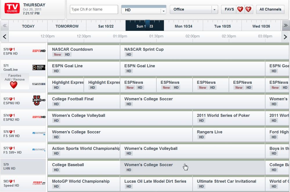Select the Tue 10/25 tab
The width and height of the screenshot is (290, 192).
coord(222,26)
